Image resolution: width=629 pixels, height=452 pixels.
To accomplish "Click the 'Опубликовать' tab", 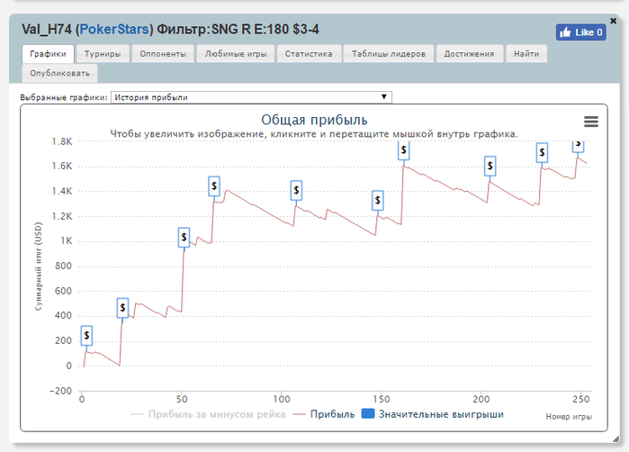I will coord(58,74).
